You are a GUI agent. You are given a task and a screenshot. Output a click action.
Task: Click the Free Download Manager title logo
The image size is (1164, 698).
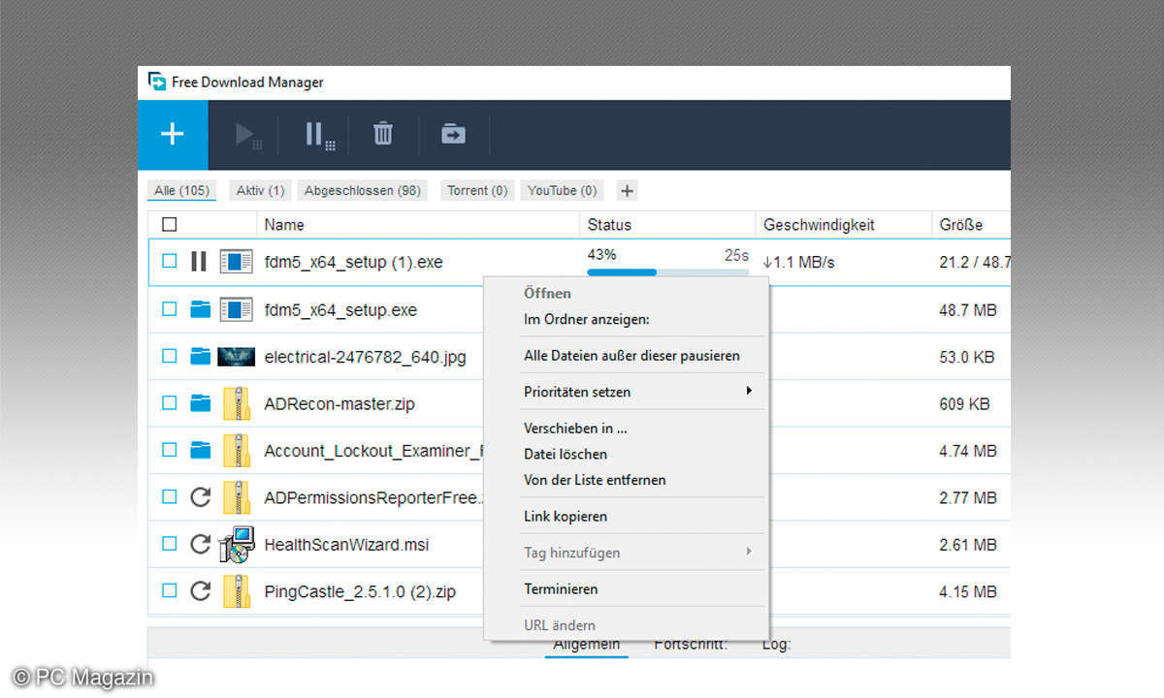[157, 81]
